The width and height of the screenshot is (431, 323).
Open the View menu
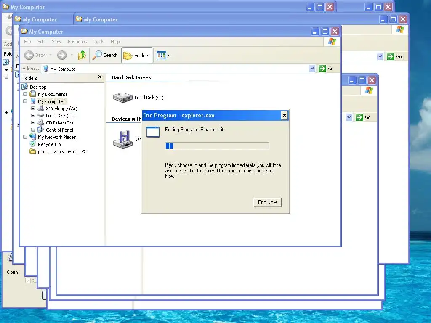(57, 42)
